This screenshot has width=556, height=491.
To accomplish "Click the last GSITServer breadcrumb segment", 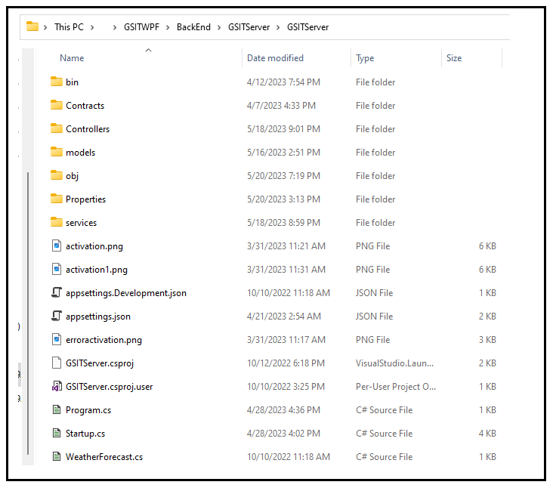I will [x=307, y=27].
